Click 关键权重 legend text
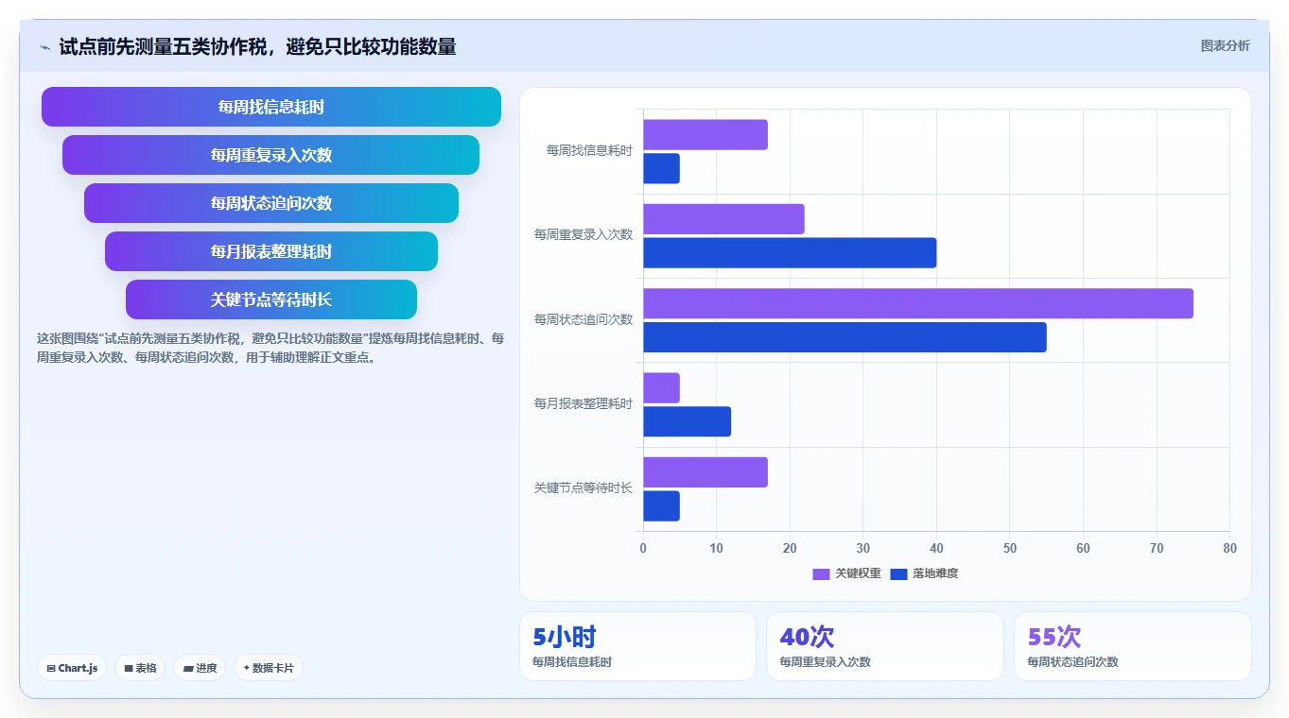Image resolution: width=1289 pixels, height=718 pixels. point(858,573)
